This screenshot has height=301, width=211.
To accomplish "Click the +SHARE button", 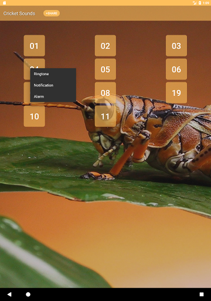I will 52,14.
